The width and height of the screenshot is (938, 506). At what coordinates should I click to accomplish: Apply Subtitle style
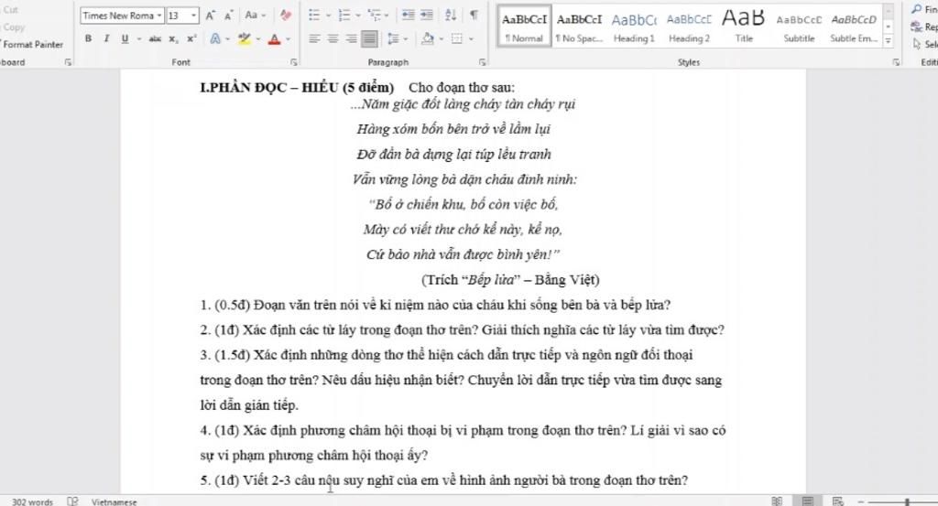799,27
